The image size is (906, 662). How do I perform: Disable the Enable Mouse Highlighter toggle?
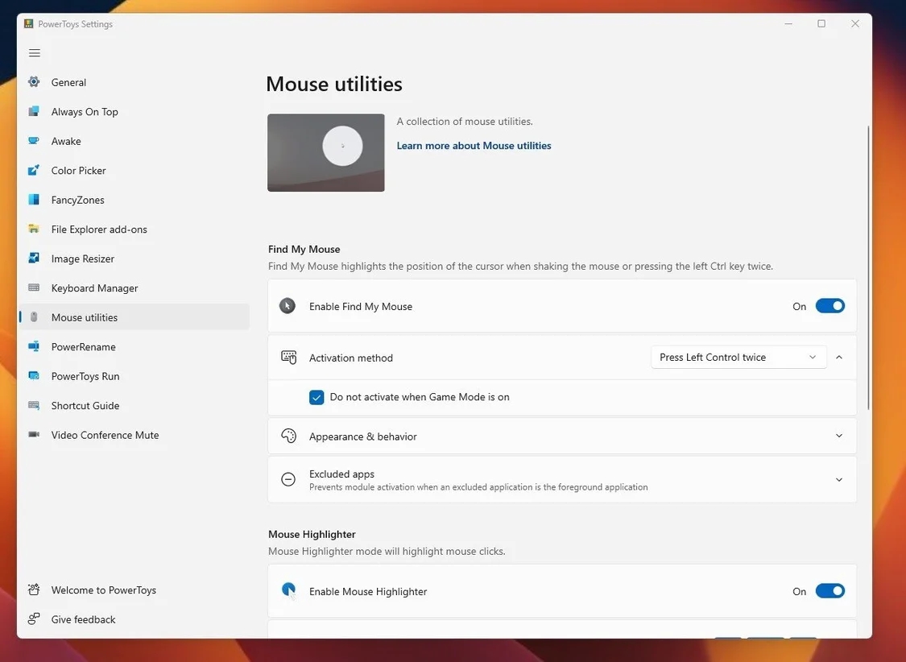coord(829,591)
